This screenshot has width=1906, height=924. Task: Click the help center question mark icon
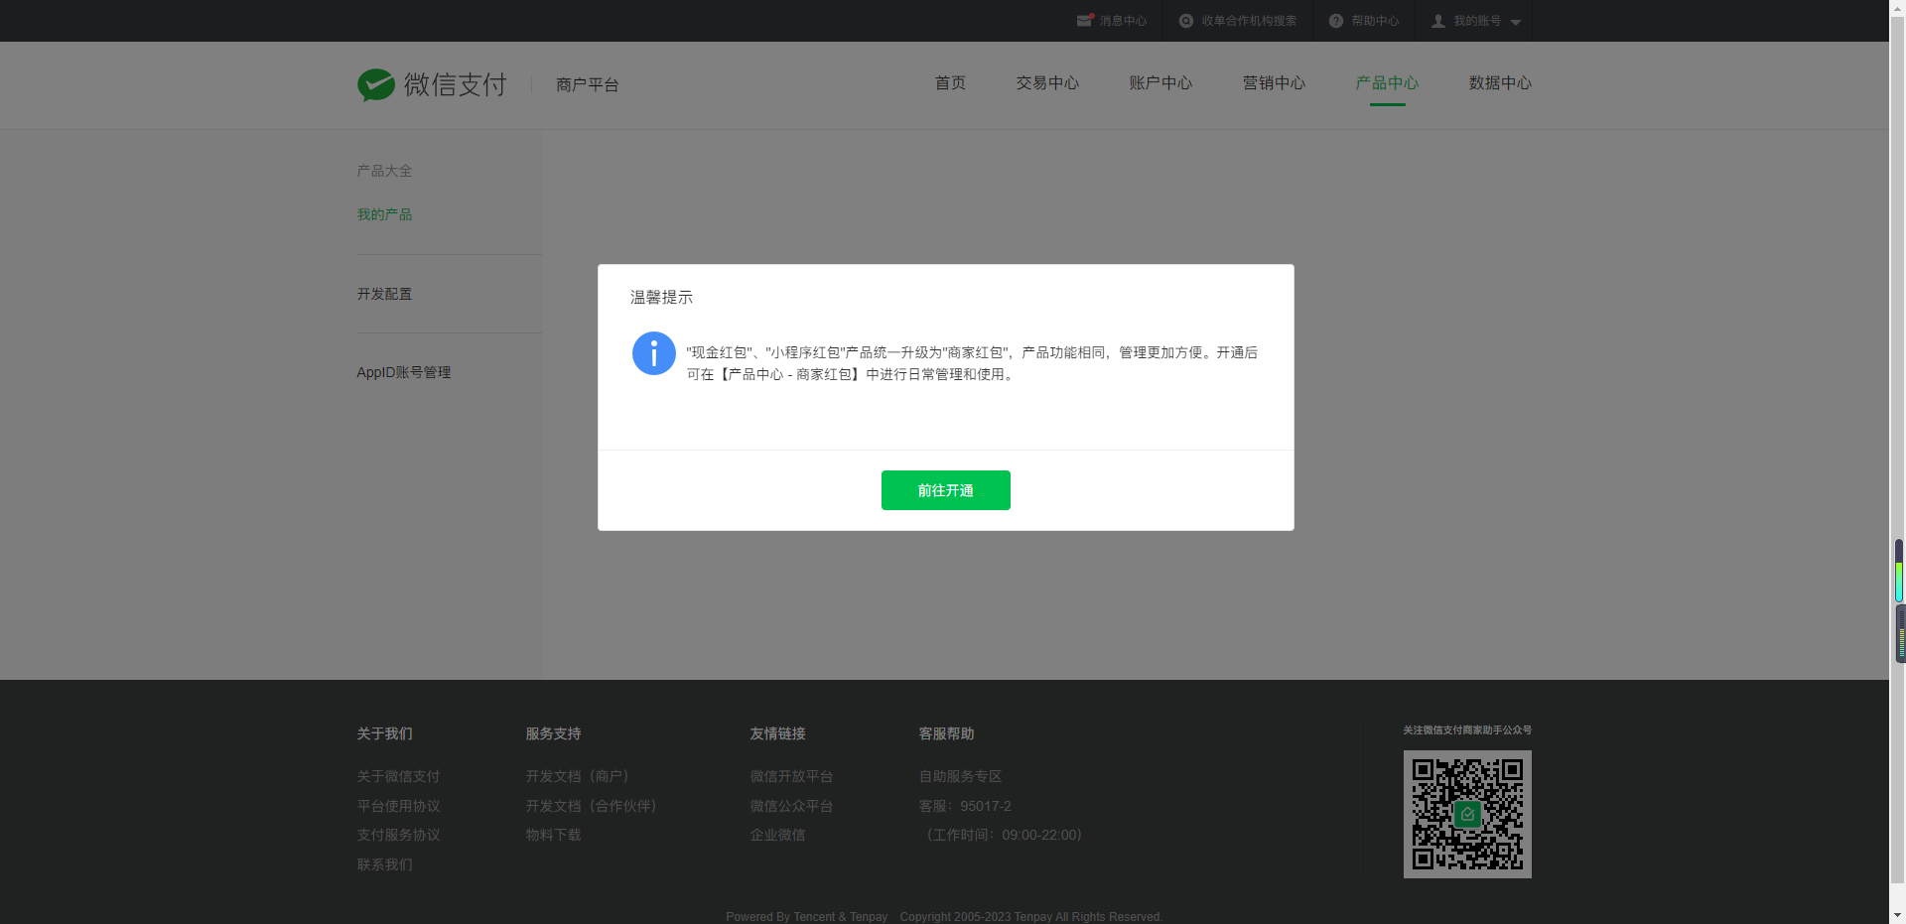coord(1335,21)
